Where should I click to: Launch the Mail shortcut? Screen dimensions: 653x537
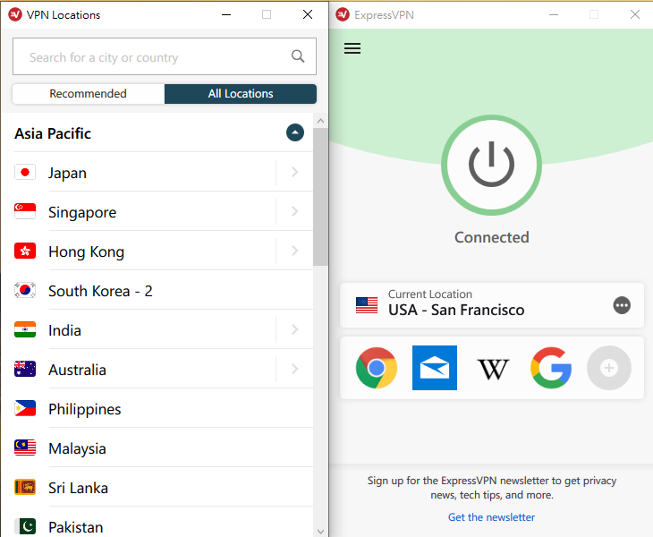coord(435,368)
